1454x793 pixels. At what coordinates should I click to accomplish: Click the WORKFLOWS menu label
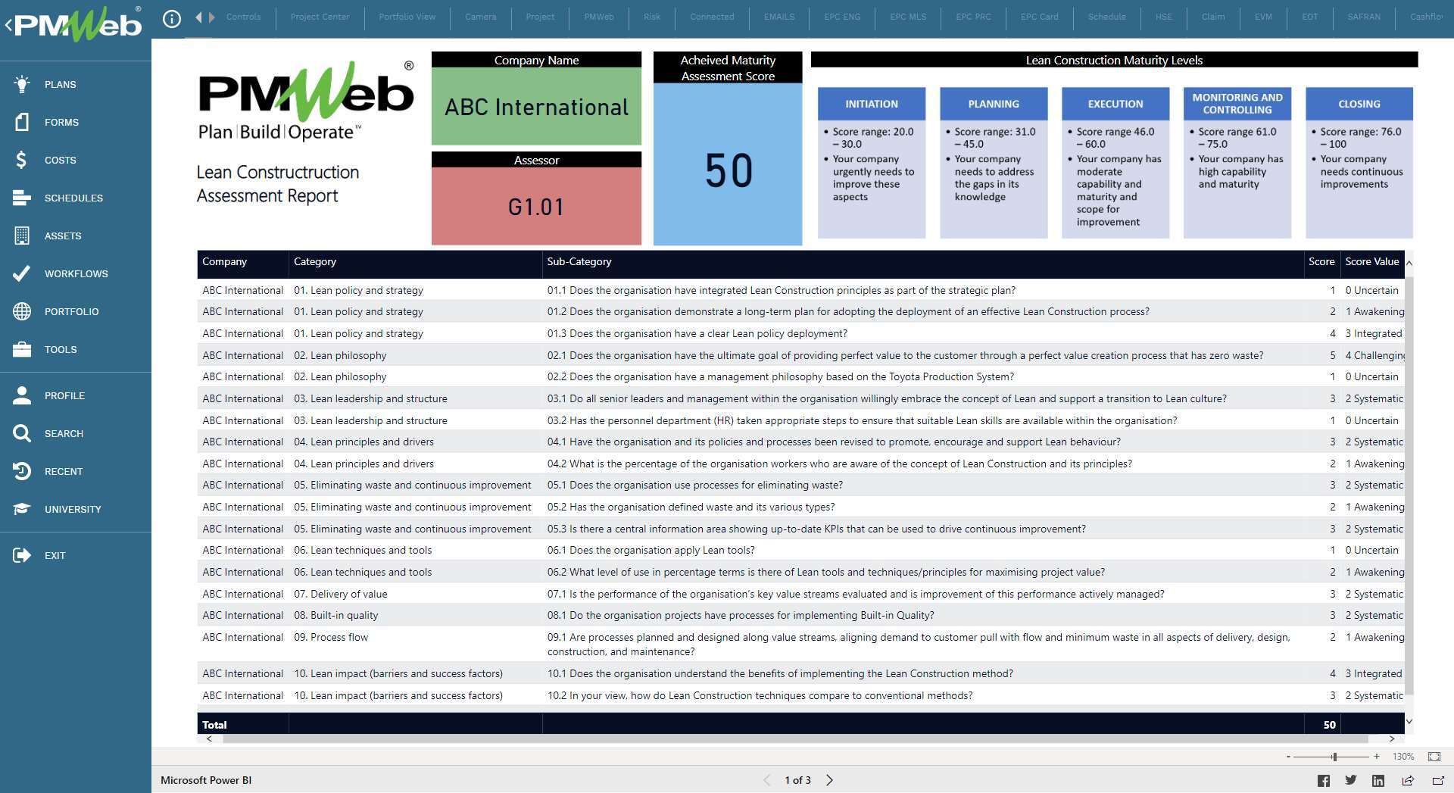[76, 273]
